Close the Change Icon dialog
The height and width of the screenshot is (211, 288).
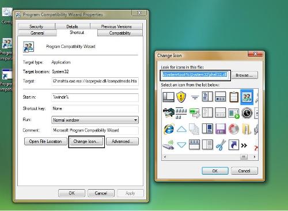(x=255, y=54)
